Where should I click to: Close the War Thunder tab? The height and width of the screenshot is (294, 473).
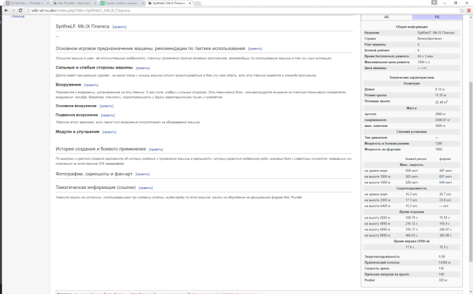(95, 3)
